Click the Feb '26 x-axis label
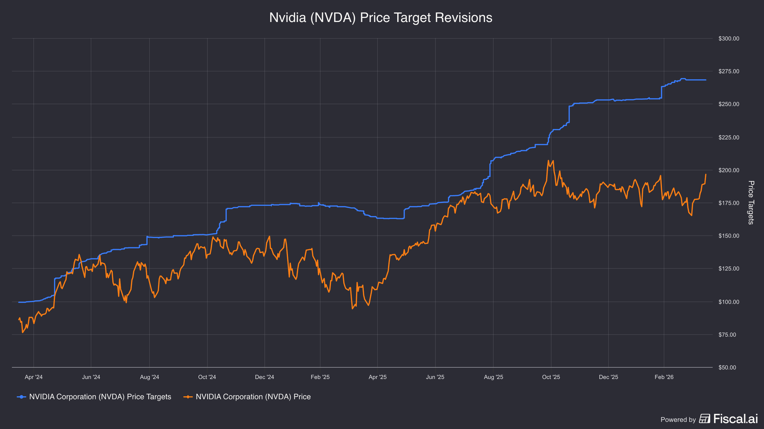Screen dimensions: 764x429 coord(664,377)
